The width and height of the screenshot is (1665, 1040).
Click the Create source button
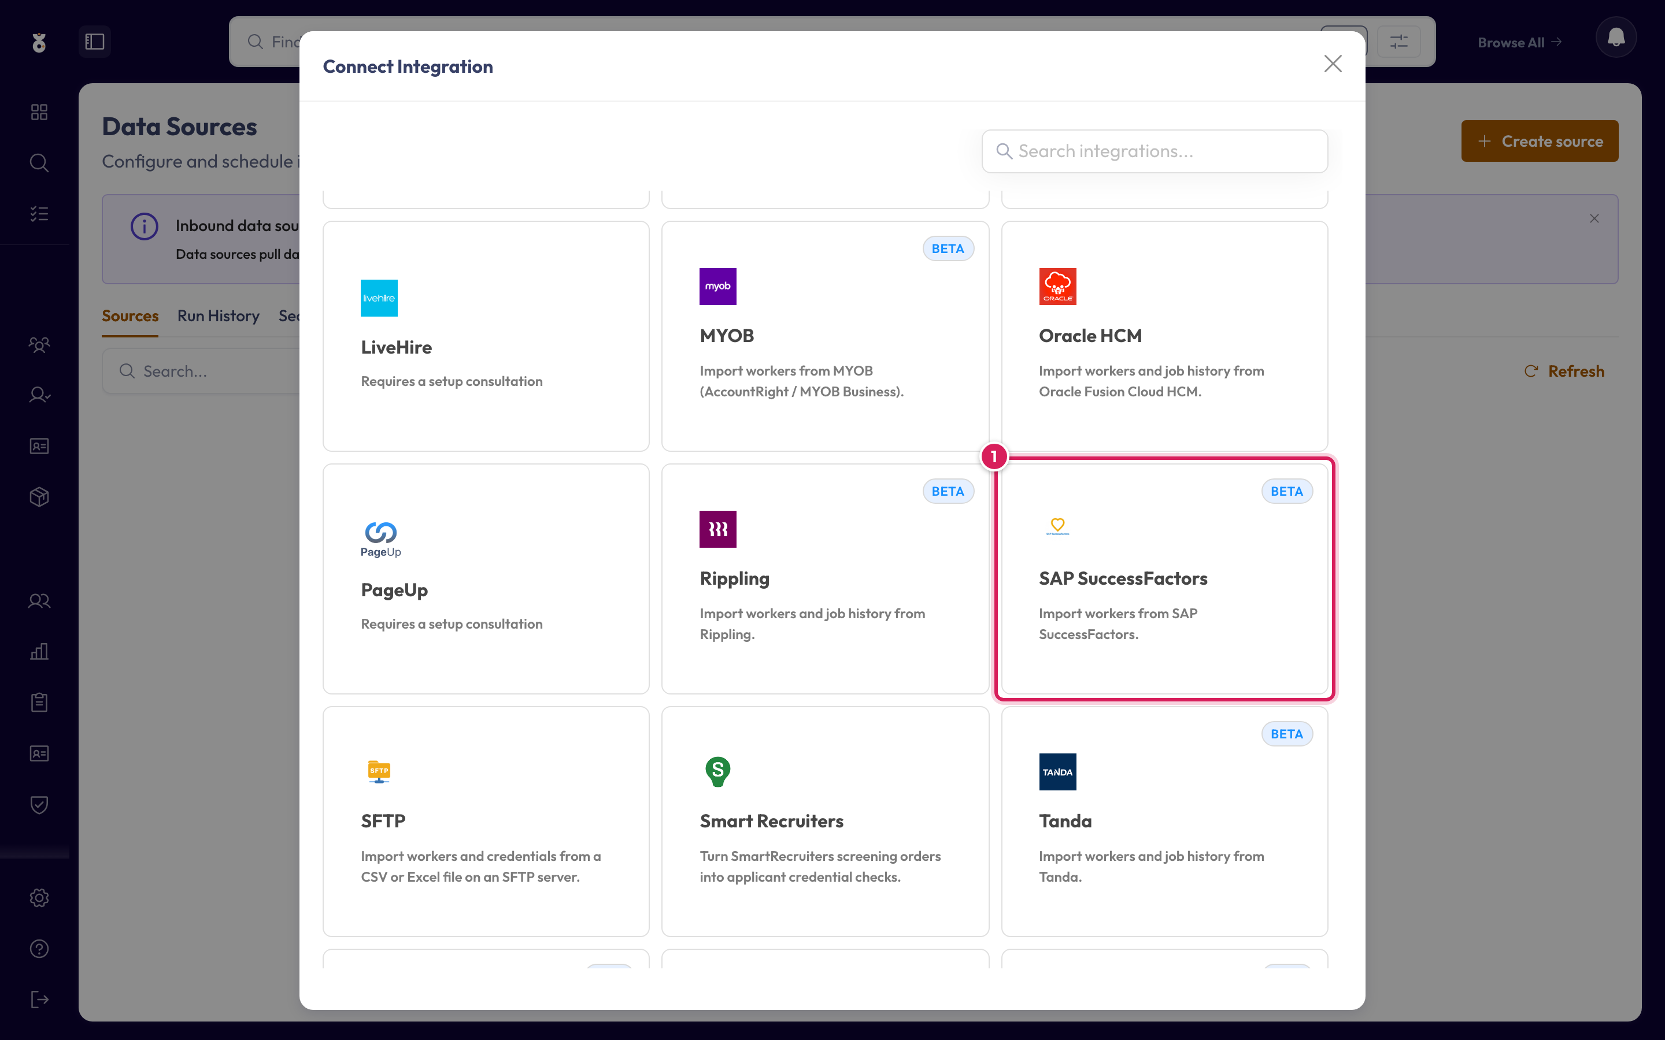tap(1540, 141)
